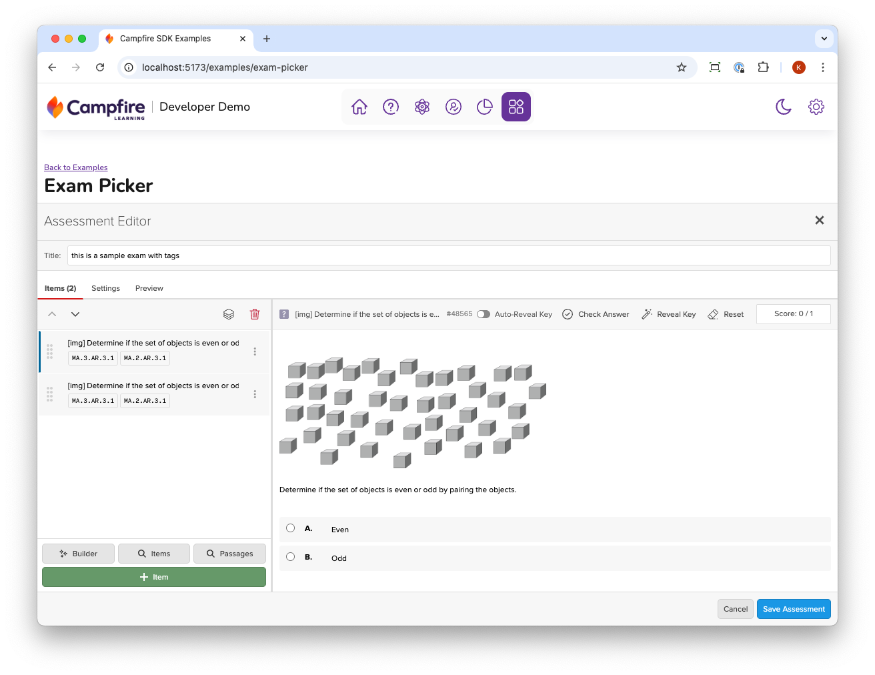Reset the question with the eraser button
This screenshot has width=875, height=675.
click(726, 314)
